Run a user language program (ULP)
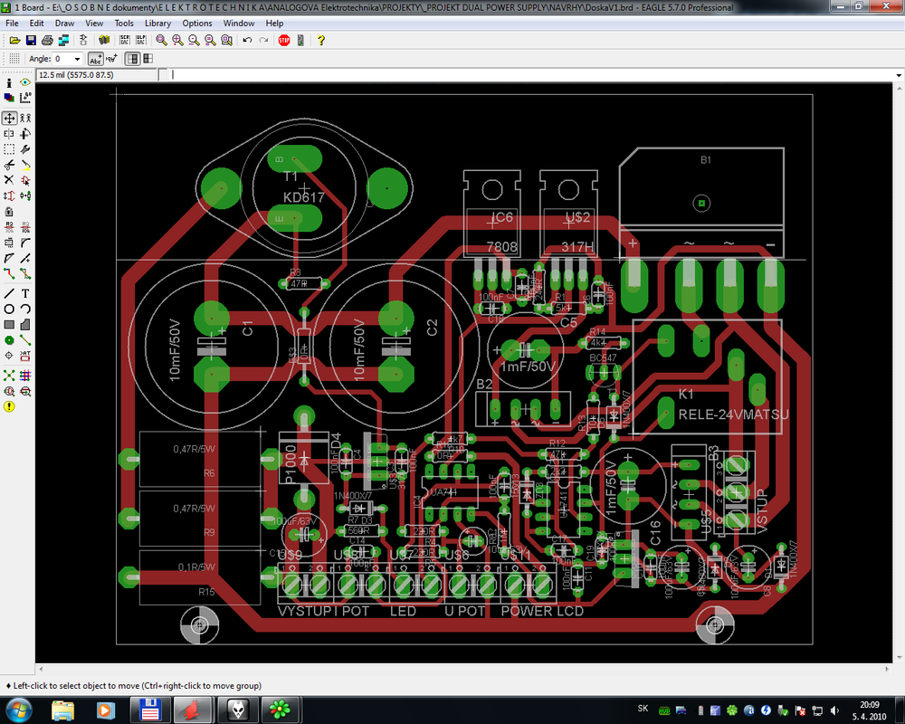Viewport: 905px width, 724px height. (141, 40)
